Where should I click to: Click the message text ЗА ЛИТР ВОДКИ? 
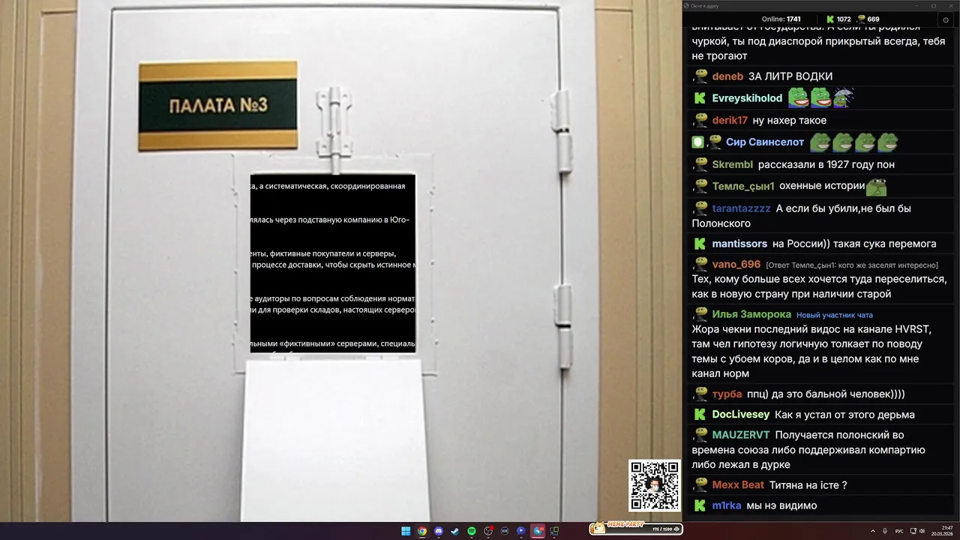[790, 76]
